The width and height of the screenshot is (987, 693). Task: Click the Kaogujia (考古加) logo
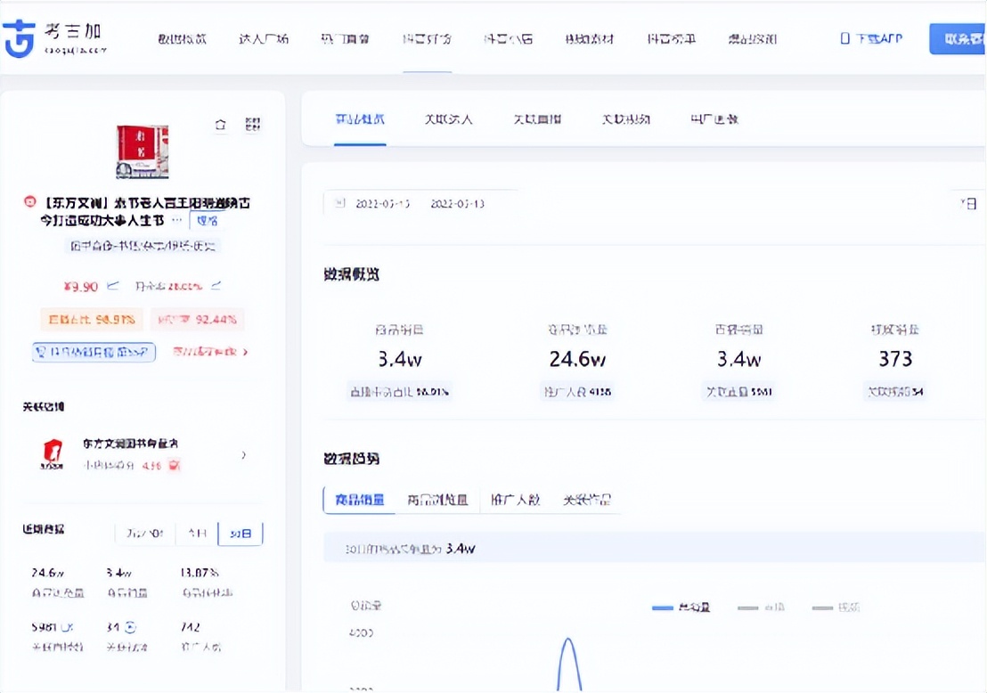coord(54,38)
